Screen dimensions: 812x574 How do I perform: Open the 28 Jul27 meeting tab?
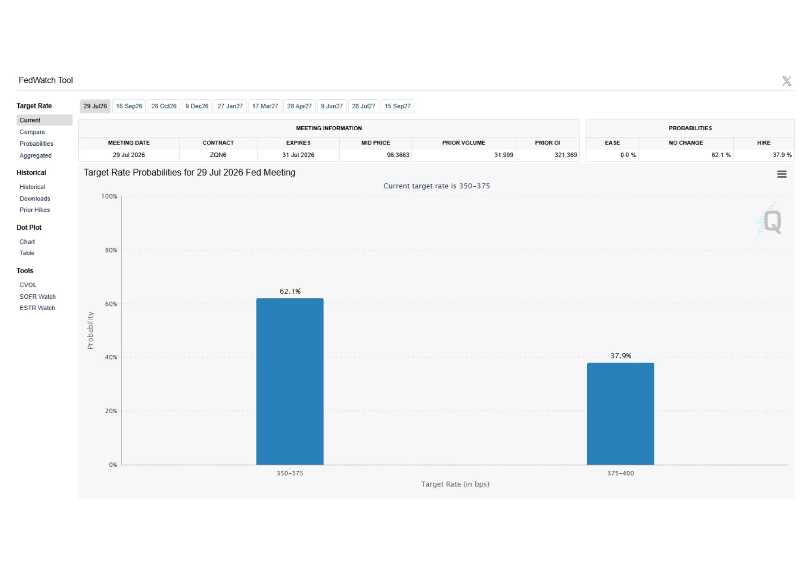click(x=363, y=106)
